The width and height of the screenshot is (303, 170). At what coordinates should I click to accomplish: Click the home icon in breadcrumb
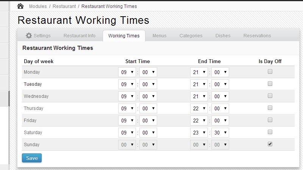pyautogui.click(x=20, y=6)
